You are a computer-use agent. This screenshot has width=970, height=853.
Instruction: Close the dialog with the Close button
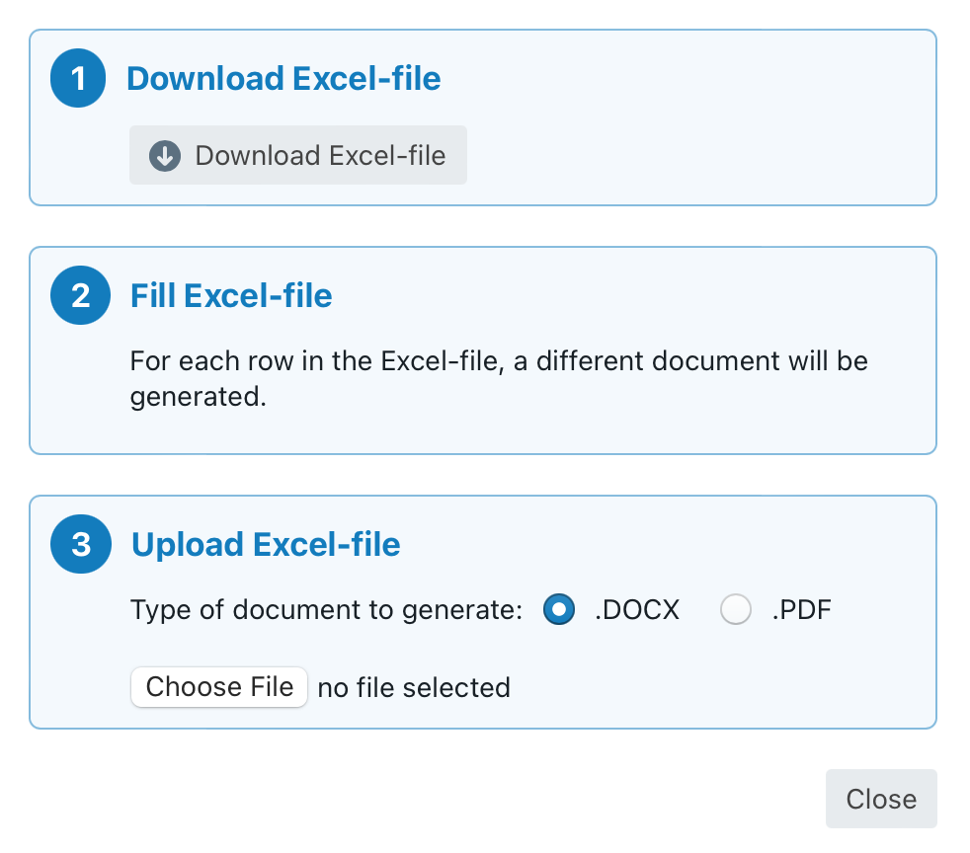tap(881, 799)
